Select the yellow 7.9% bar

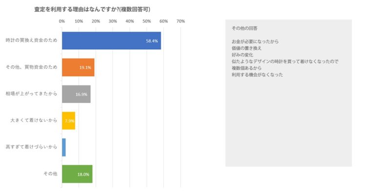68,120
